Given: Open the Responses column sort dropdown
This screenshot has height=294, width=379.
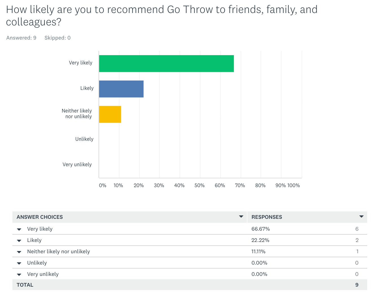Looking at the screenshot, I should (361, 217).
